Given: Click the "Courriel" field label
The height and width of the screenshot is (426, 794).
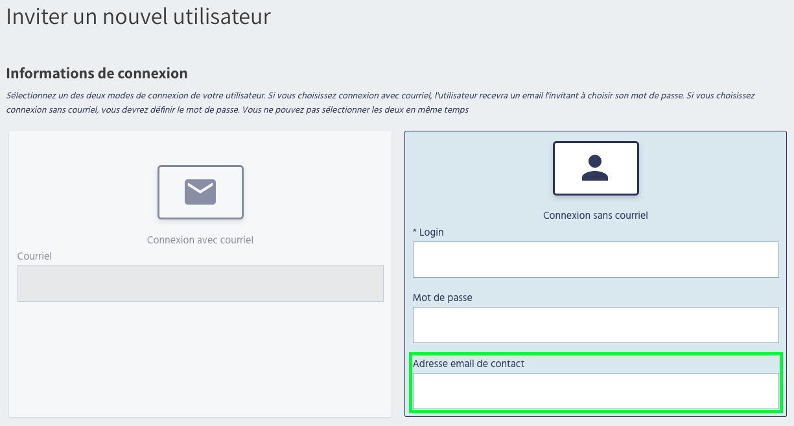Looking at the screenshot, I should tap(34, 256).
